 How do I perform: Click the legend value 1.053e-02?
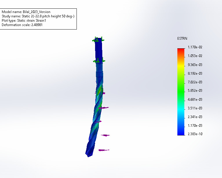(195, 56)
